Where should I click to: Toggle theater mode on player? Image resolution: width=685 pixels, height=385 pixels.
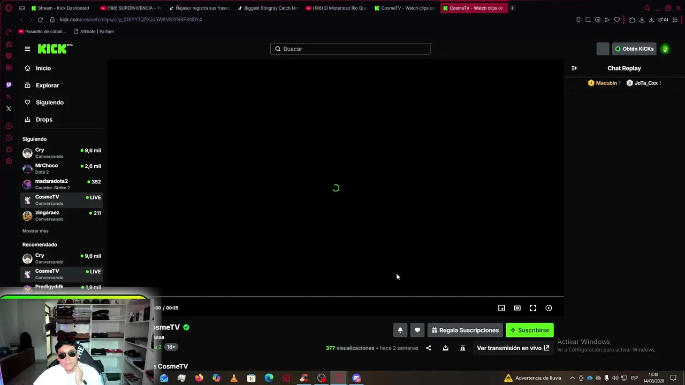(x=517, y=308)
